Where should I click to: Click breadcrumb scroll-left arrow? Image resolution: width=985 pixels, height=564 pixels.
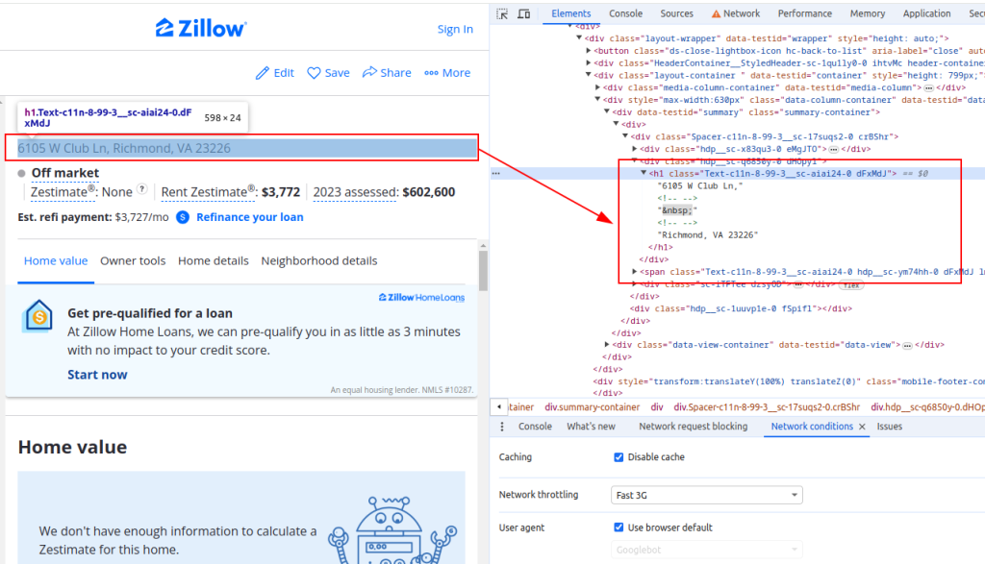(499, 407)
